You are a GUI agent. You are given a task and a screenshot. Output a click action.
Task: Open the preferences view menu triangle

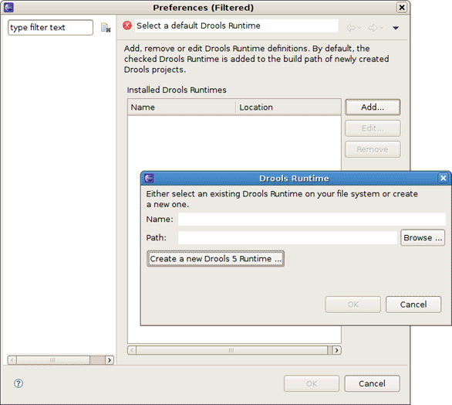click(x=396, y=28)
